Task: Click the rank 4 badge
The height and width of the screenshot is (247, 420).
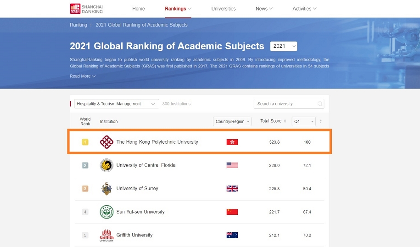Action: (x=85, y=212)
